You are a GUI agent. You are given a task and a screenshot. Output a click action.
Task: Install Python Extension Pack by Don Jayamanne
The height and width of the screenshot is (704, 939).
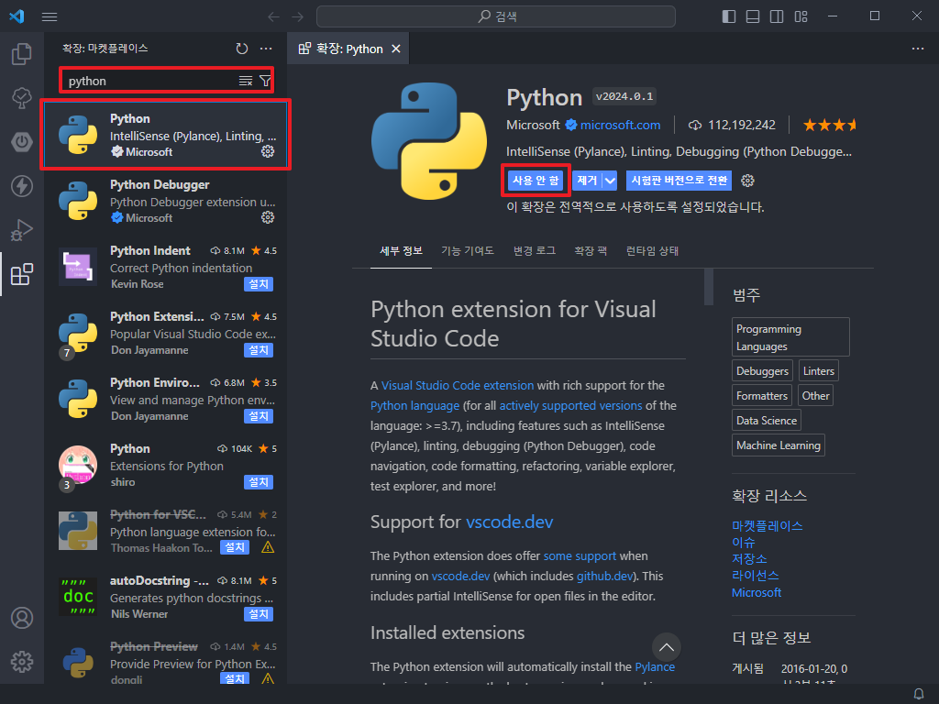[259, 350]
